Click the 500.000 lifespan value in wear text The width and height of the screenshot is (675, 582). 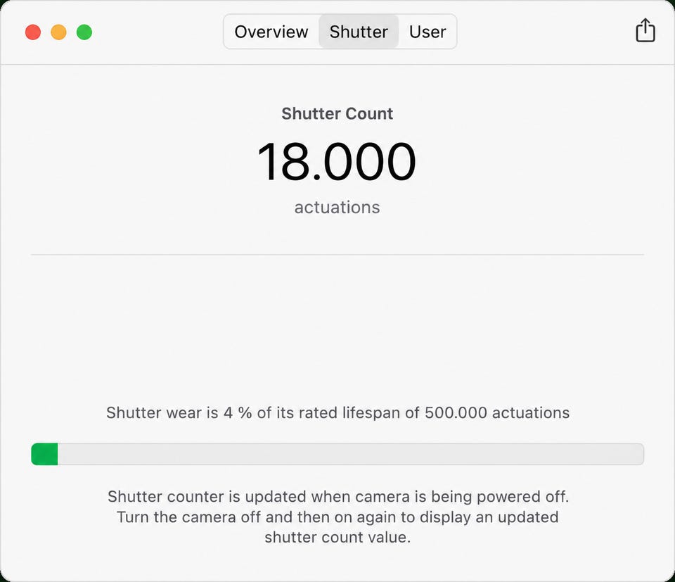(456, 412)
